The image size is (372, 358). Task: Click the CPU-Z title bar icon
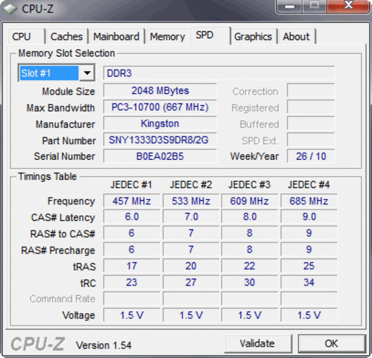[10, 9]
